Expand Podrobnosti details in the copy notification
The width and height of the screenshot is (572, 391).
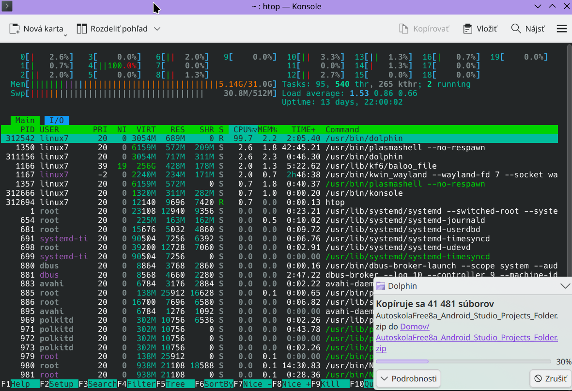(x=408, y=378)
